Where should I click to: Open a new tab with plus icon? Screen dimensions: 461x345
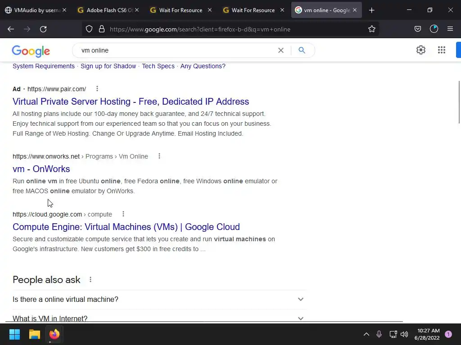click(371, 10)
